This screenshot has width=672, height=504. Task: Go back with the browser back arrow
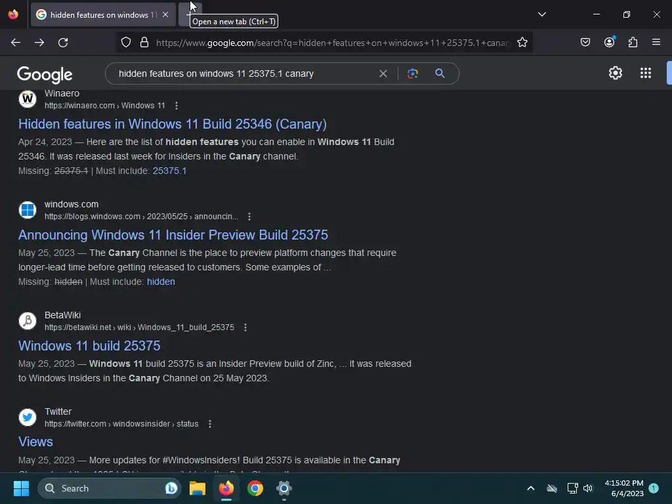pyautogui.click(x=16, y=43)
